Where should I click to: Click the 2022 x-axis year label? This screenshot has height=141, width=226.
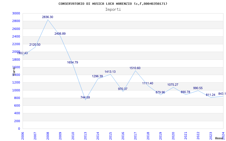click(198, 135)
